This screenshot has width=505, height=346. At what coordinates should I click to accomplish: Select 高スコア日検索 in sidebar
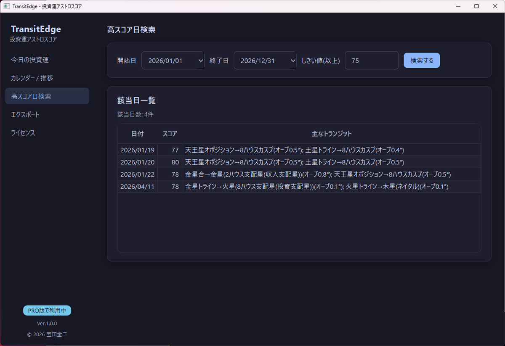click(x=47, y=96)
